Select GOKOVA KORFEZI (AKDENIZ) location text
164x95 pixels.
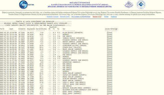click(73, 42)
